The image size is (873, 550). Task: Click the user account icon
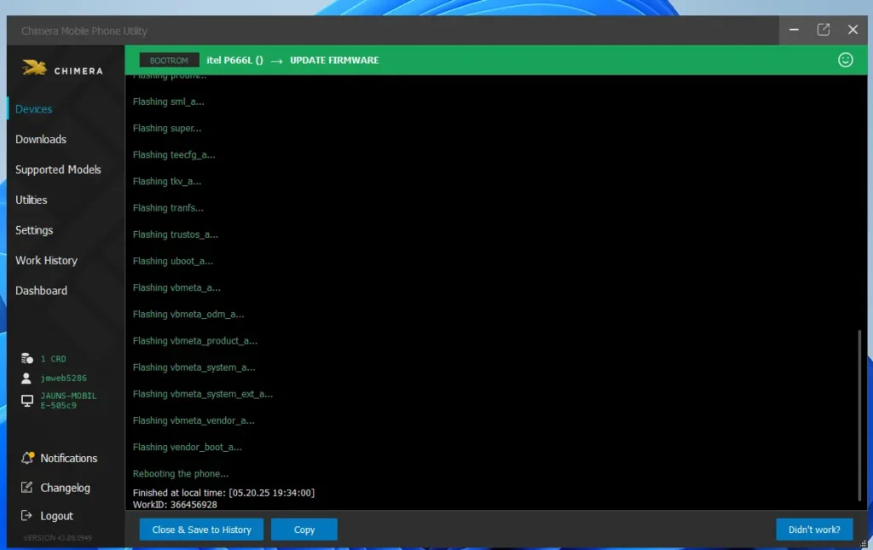point(26,379)
